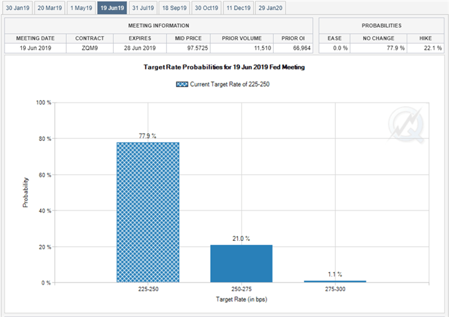
Task: Click the '100 %' y-axis tick label
Action: coord(44,103)
